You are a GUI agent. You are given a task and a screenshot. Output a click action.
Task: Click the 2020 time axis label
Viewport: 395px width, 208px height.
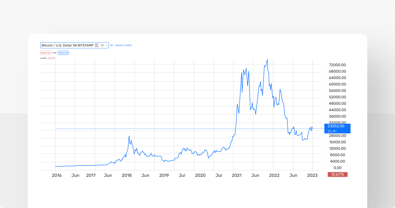[x=200, y=175]
